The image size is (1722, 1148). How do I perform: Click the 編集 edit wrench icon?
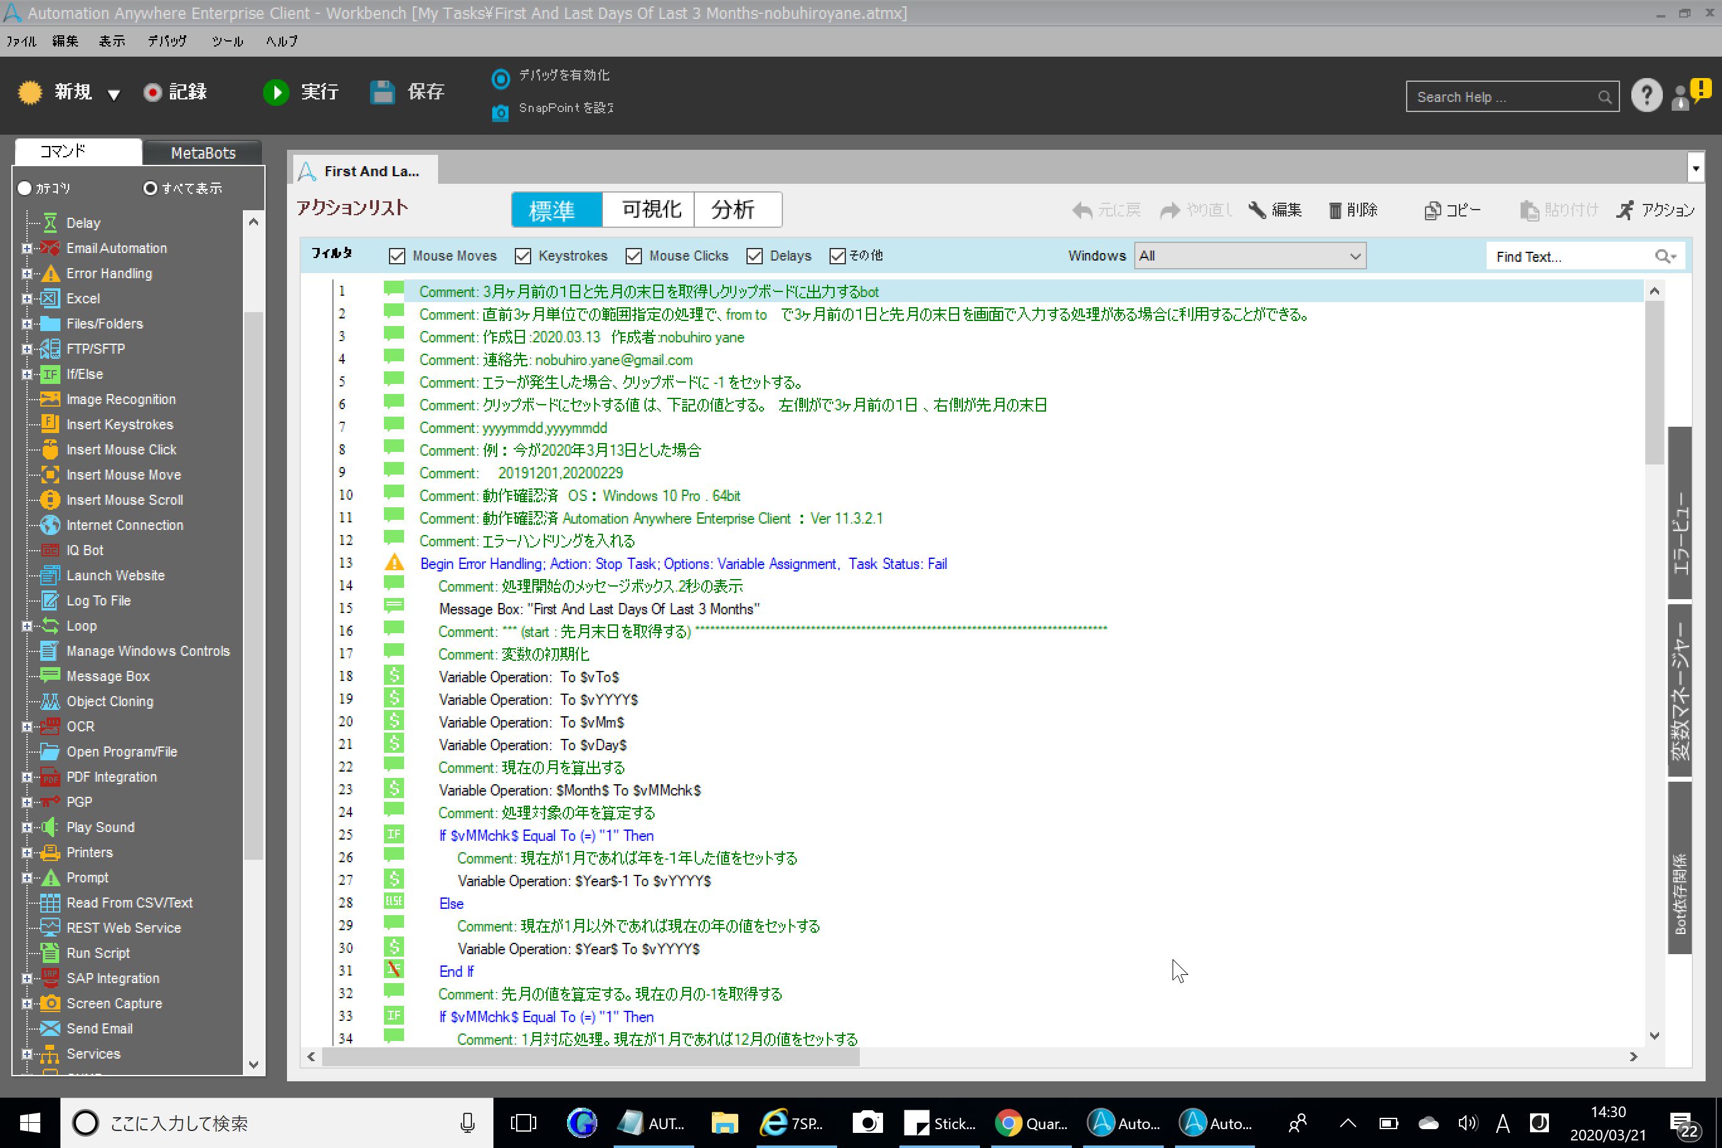point(1257,210)
